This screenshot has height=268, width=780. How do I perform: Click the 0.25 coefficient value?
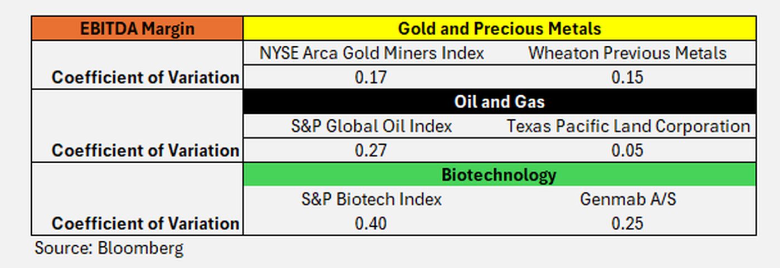(627, 223)
